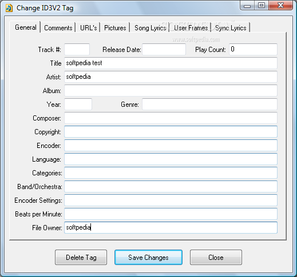The width and height of the screenshot is (297, 277).
Task: Select the Categories field
Action: click(171, 172)
